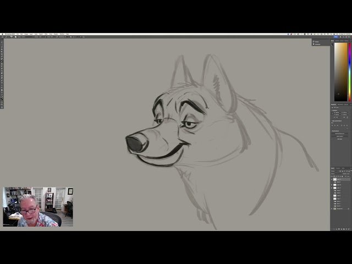This screenshot has height=264, width=352.
Task: Open the Layer menu
Action: click(31, 34)
